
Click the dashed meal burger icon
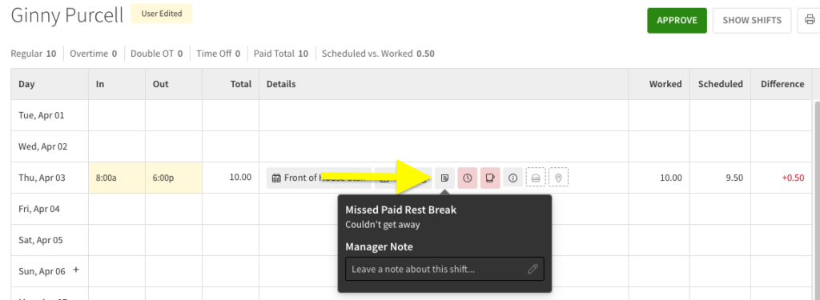[x=536, y=178]
